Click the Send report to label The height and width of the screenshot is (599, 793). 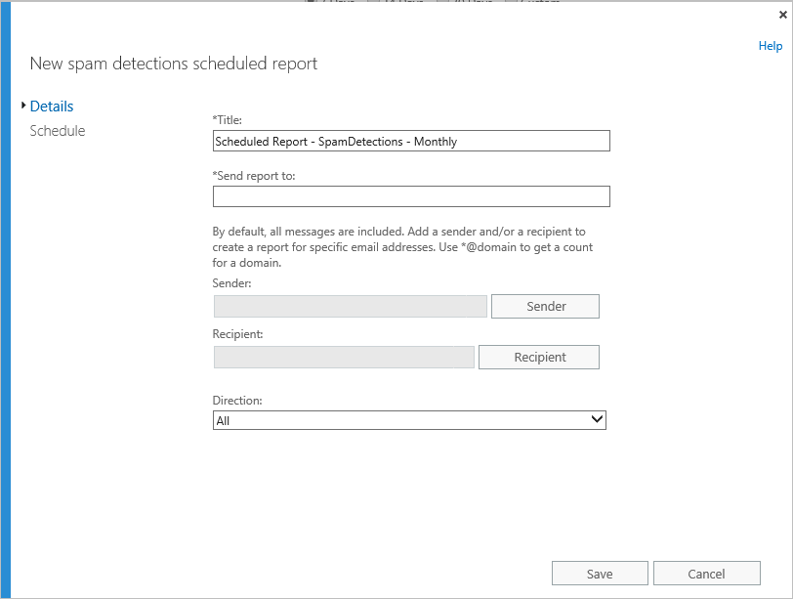point(254,176)
